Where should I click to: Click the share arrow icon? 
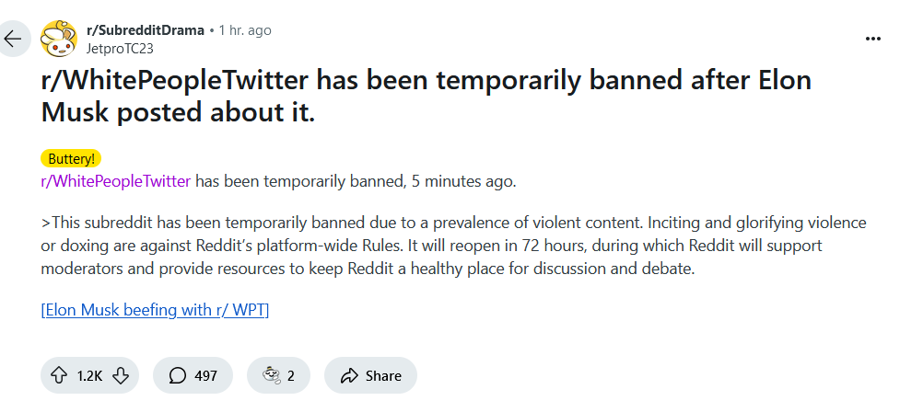click(349, 376)
